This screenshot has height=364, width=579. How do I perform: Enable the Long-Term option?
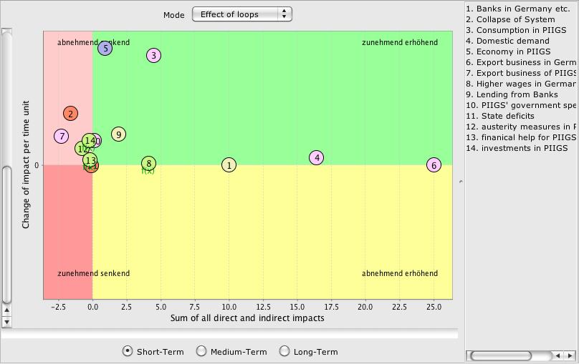pyautogui.click(x=284, y=351)
